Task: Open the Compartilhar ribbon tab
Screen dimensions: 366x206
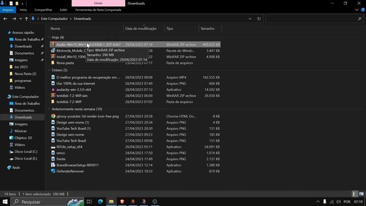Action: pos(43,10)
